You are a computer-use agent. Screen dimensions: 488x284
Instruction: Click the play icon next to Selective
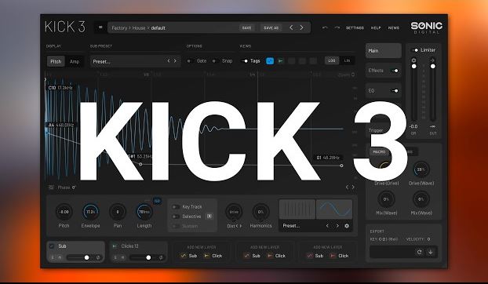209,217
